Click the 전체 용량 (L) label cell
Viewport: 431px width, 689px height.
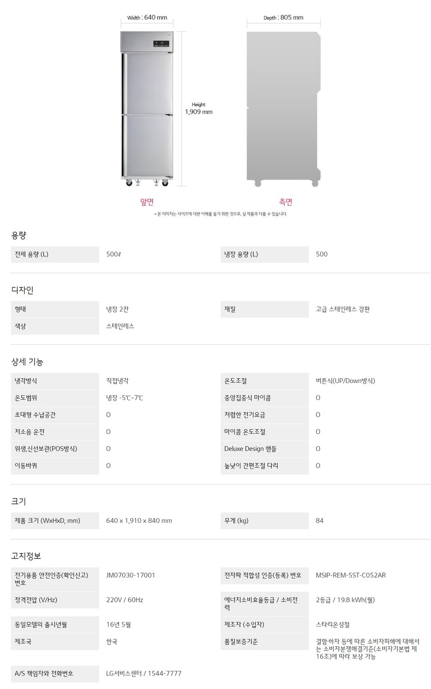[x=55, y=255]
